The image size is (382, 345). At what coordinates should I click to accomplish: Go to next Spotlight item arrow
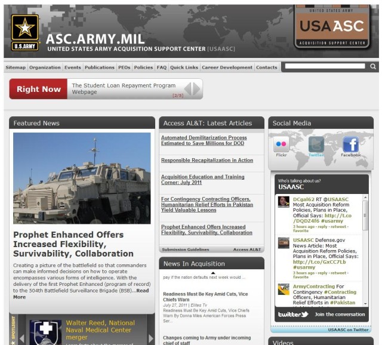(151, 338)
